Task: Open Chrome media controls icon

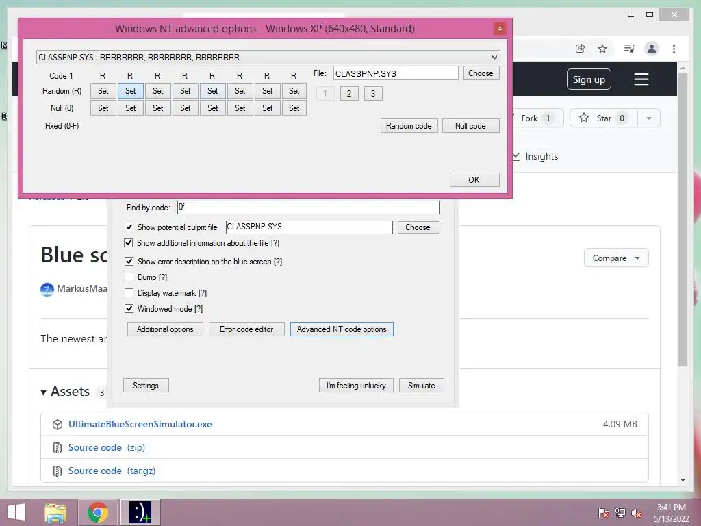Action: 629,49
